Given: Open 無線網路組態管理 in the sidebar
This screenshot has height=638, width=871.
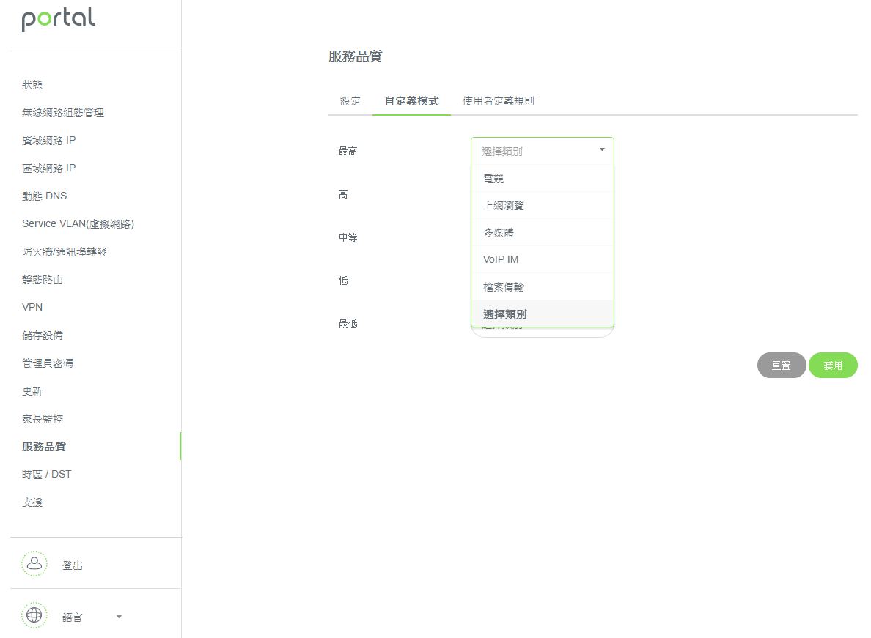Looking at the screenshot, I should (x=63, y=113).
